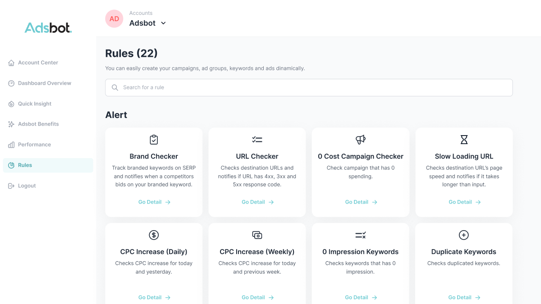Click the Brand Checker clipboard icon
The height and width of the screenshot is (304, 541).
(x=154, y=140)
